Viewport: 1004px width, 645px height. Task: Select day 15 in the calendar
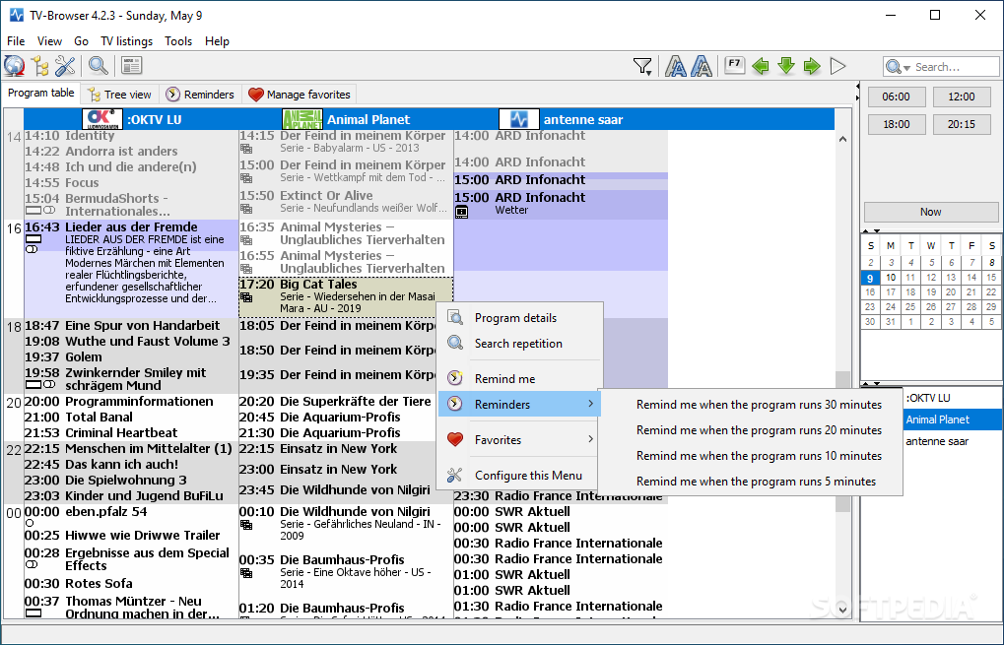pos(991,278)
